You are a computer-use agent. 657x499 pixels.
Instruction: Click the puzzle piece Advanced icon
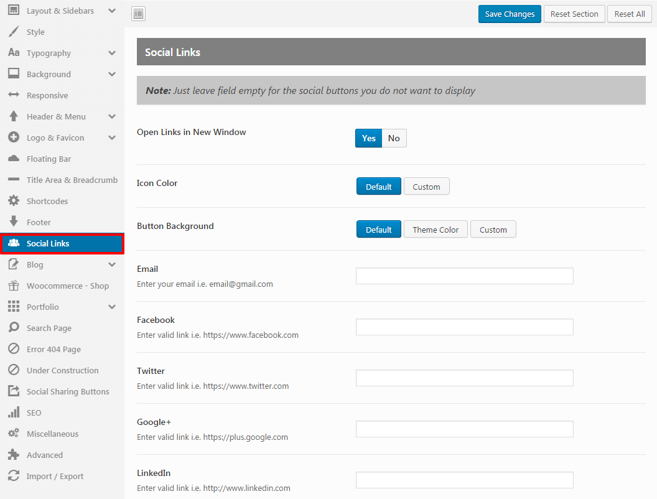tap(14, 455)
